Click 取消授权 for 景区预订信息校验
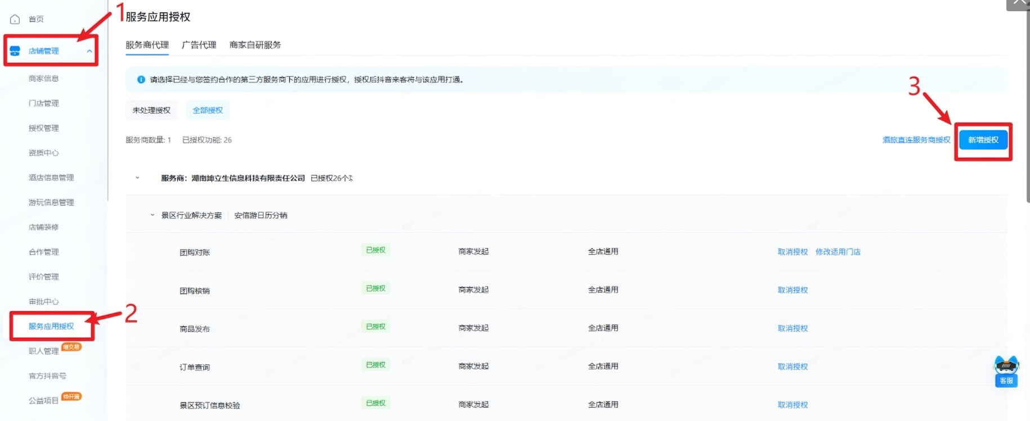Viewport: 1030px width, 421px height. point(792,405)
